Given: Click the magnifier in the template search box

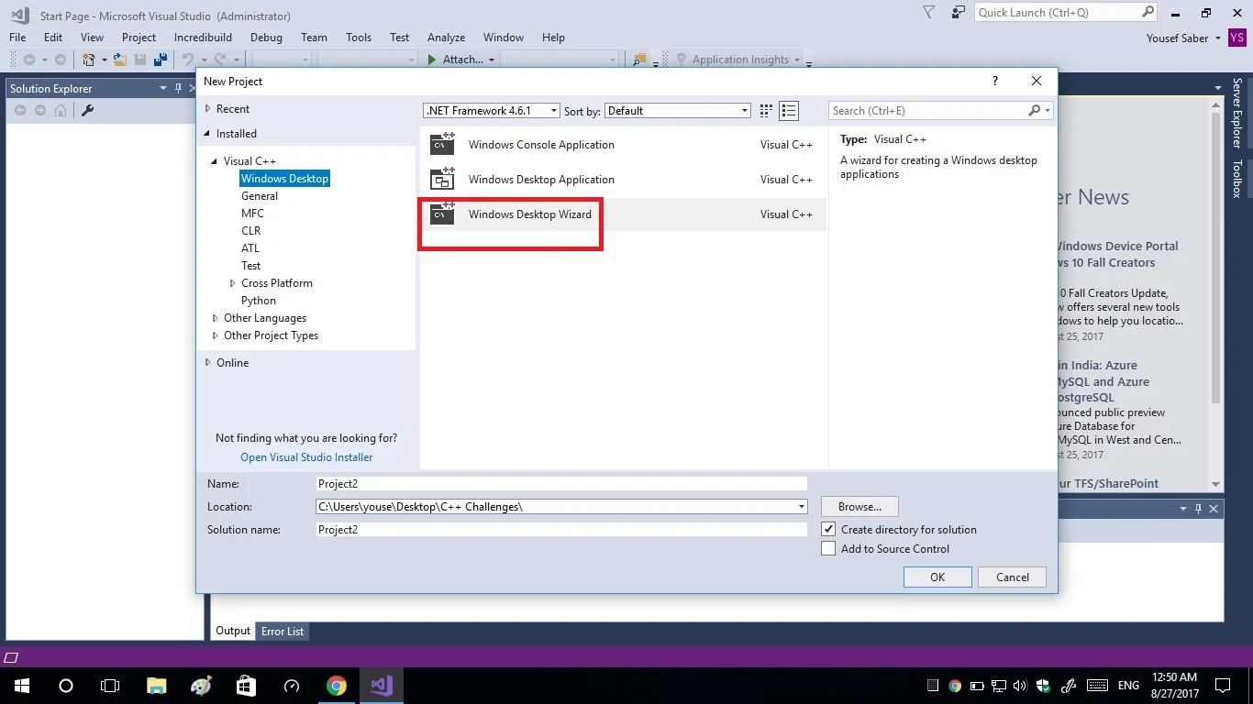Looking at the screenshot, I should (x=1035, y=111).
